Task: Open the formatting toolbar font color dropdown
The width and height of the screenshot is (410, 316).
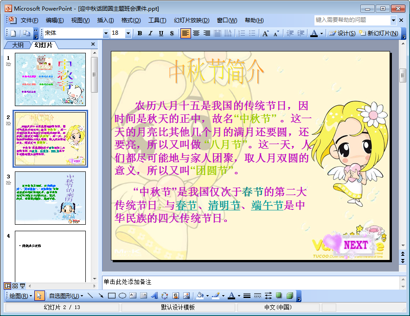Action: pyautogui.click(x=321, y=33)
